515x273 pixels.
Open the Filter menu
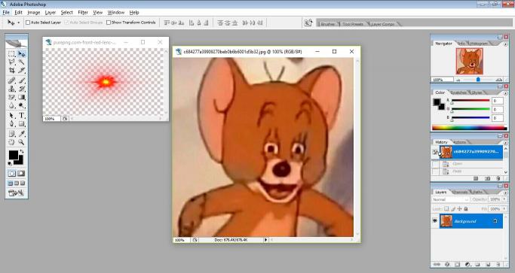pos(83,13)
